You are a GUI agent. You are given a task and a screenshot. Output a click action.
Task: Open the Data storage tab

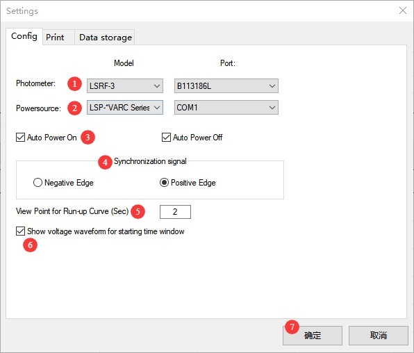pyautogui.click(x=106, y=38)
